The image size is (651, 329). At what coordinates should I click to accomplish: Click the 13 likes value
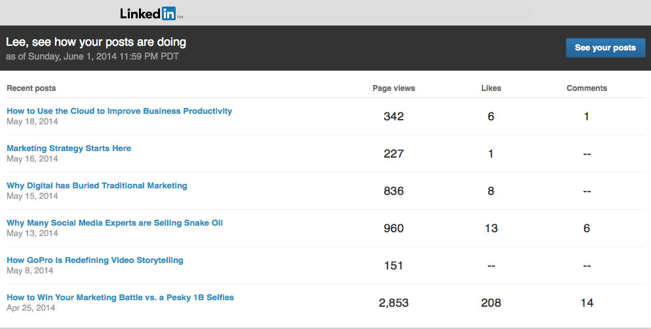pos(491,228)
